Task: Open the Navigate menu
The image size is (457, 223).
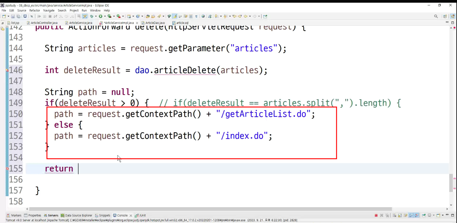Action: pyautogui.click(x=49, y=10)
